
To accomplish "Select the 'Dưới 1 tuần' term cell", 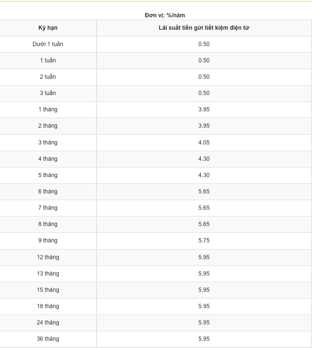I will coord(48,44).
